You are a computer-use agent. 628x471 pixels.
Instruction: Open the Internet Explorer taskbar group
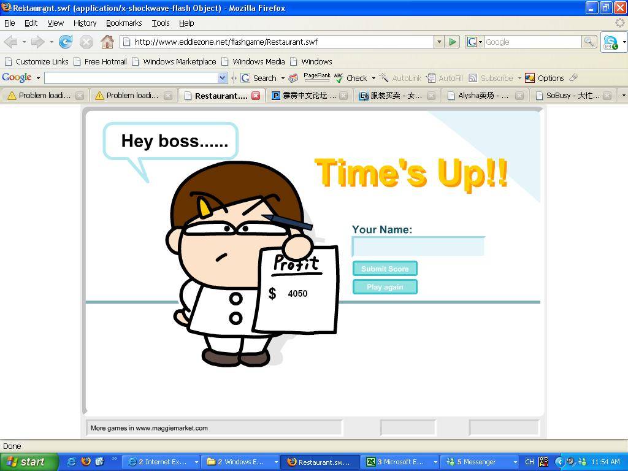point(161,462)
